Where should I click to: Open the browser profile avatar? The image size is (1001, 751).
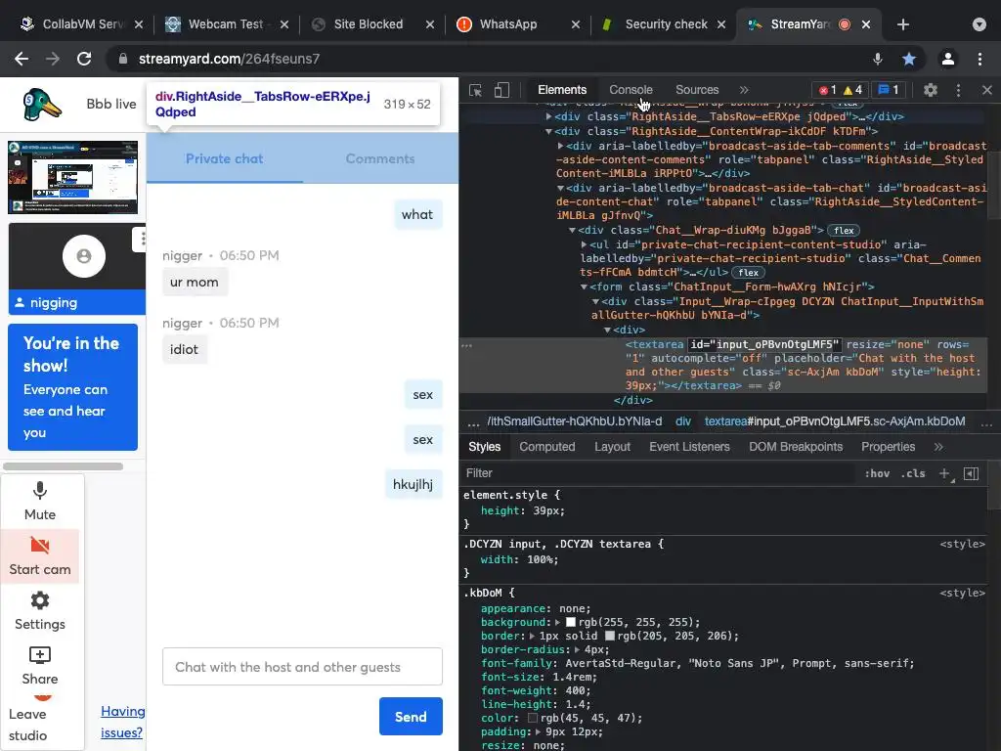948,59
